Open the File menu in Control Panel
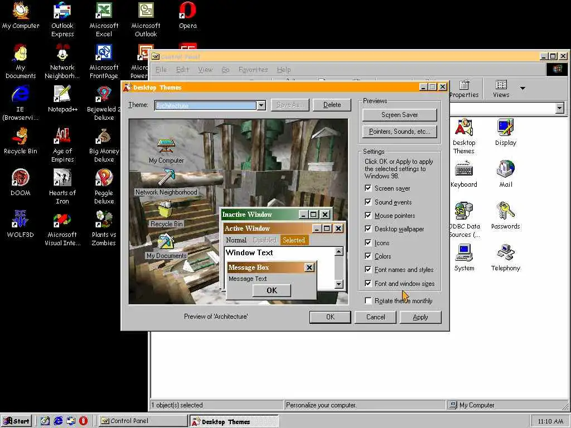Screen dimensions: 571x428 161,70
